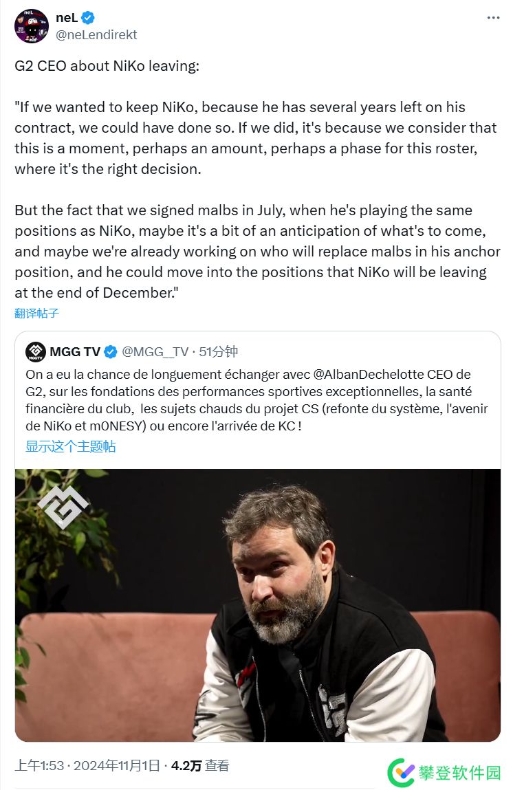Click the green 攀登软件园 watermark logo
Image resolution: width=513 pixels, height=790 pixels.
(x=401, y=772)
